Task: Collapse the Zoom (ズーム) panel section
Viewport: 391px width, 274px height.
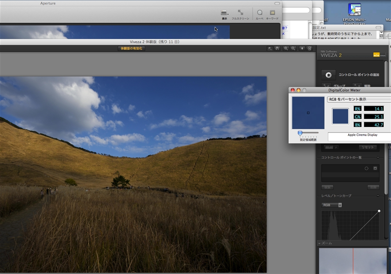Action: click(320, 243)
